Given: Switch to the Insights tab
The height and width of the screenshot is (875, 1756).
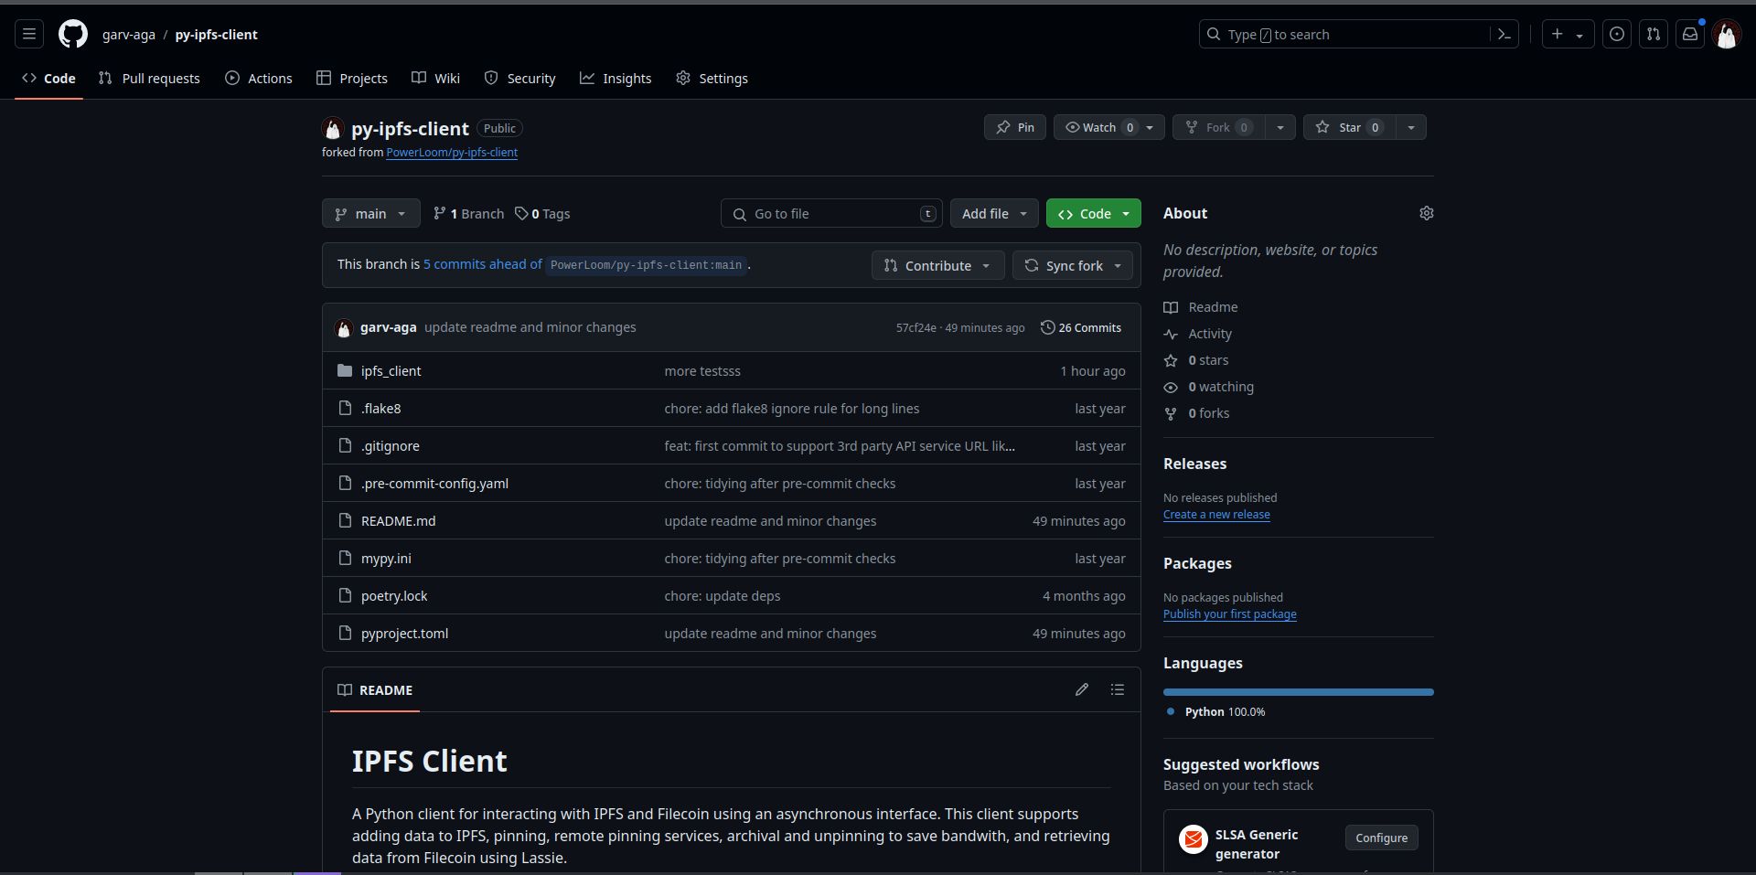Looking at the screenshot, I should pos(616,79).
